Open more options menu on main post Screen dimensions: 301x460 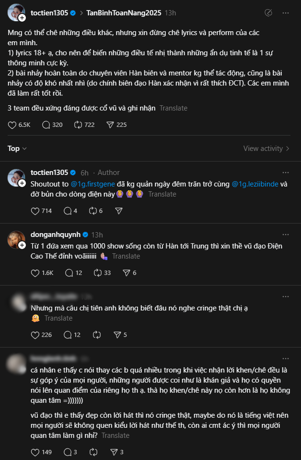[286, 13]
